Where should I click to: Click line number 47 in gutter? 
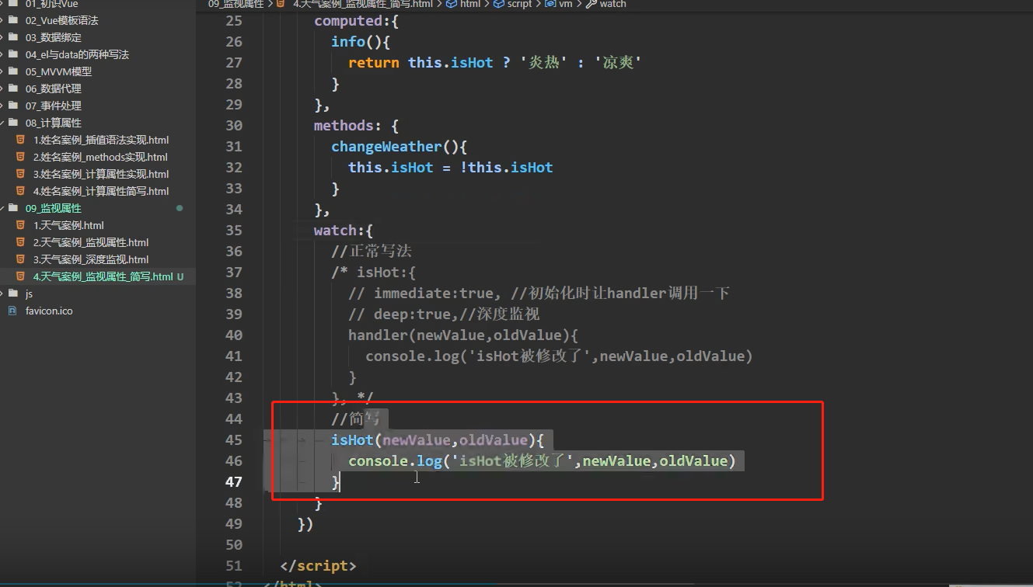point(234,482)
